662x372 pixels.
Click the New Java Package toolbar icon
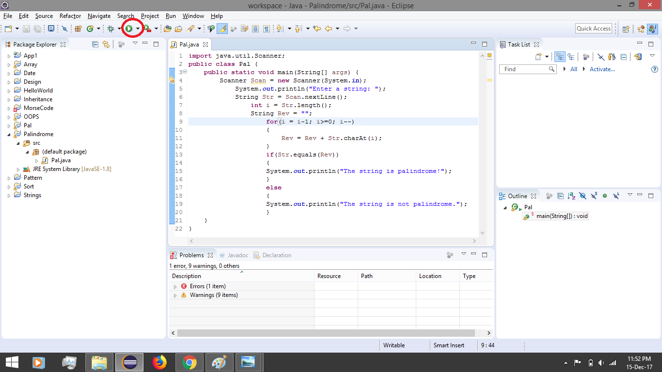coord(78,29)
